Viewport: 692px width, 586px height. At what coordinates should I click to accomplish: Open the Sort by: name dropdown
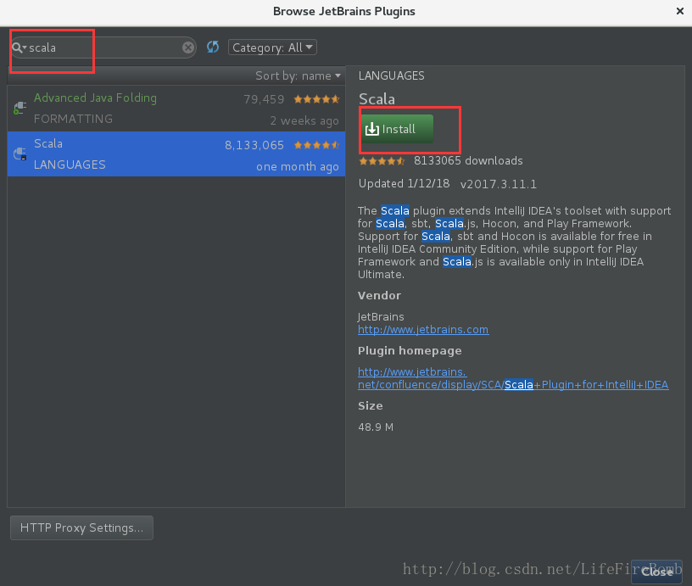coord(298,75)
